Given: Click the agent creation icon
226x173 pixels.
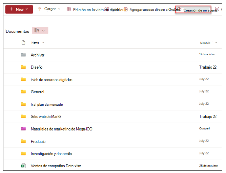Looking at the screenshot, I should [179, 9].
